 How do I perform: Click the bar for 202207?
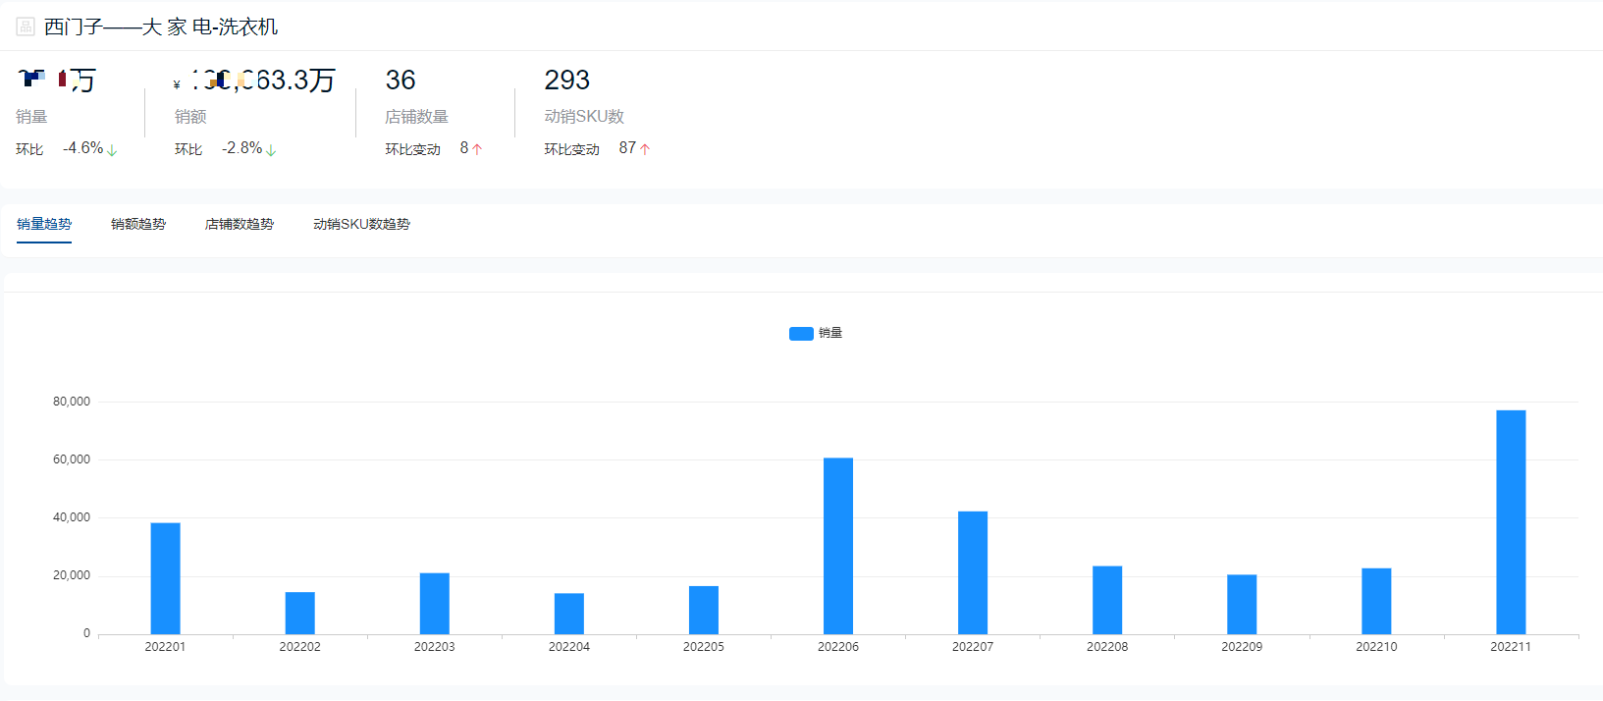(x=972, y=572)
